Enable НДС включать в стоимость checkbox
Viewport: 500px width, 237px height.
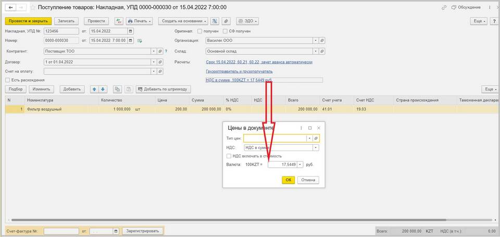pos(228,156)
